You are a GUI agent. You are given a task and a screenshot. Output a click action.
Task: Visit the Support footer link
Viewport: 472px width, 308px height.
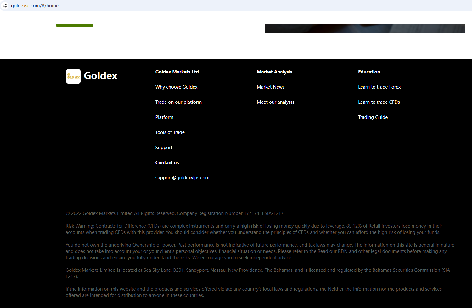[164, 148]
